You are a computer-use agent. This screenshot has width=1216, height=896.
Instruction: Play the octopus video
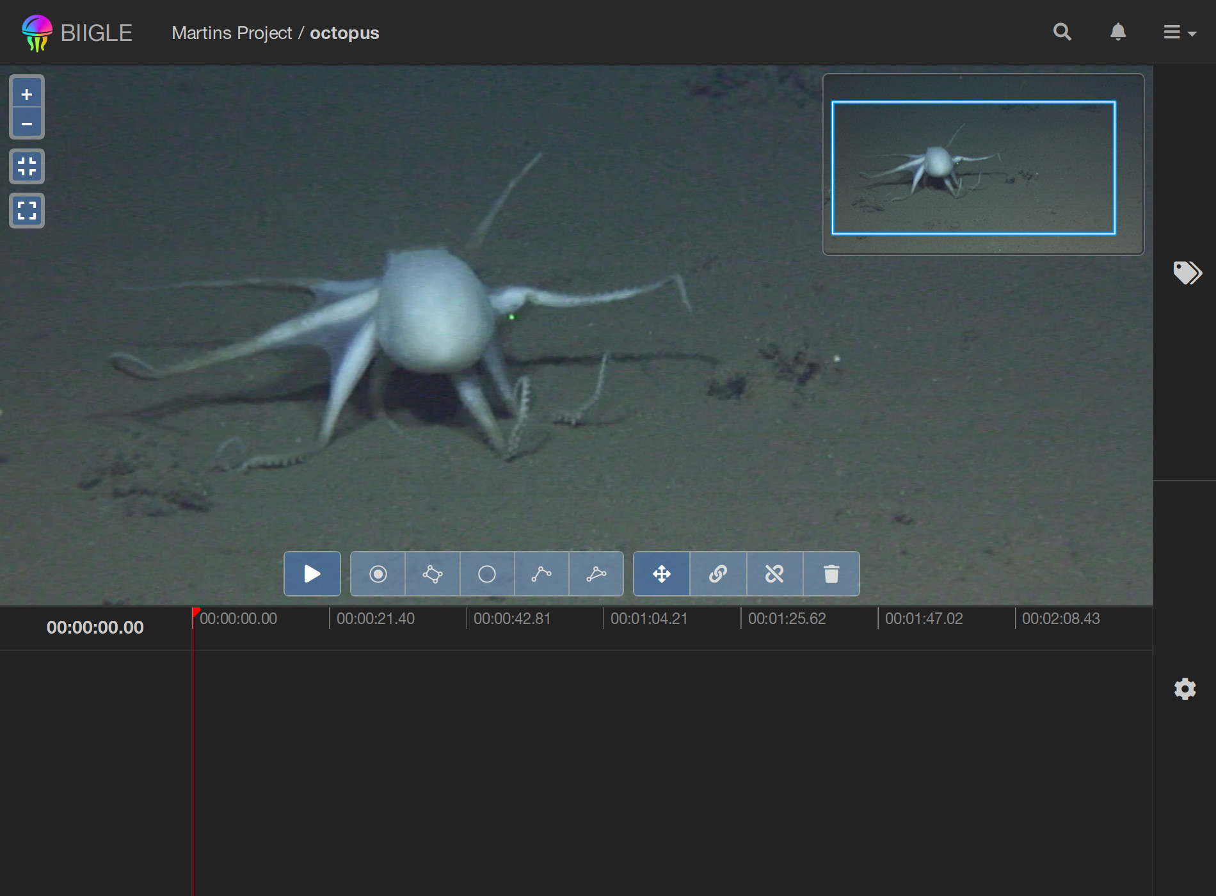pyautogui.click(x=312, y=573)
